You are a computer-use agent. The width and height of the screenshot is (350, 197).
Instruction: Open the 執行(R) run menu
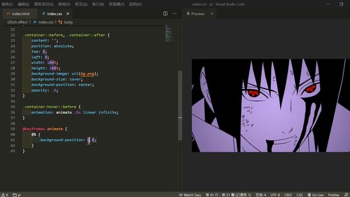(98, 4)
